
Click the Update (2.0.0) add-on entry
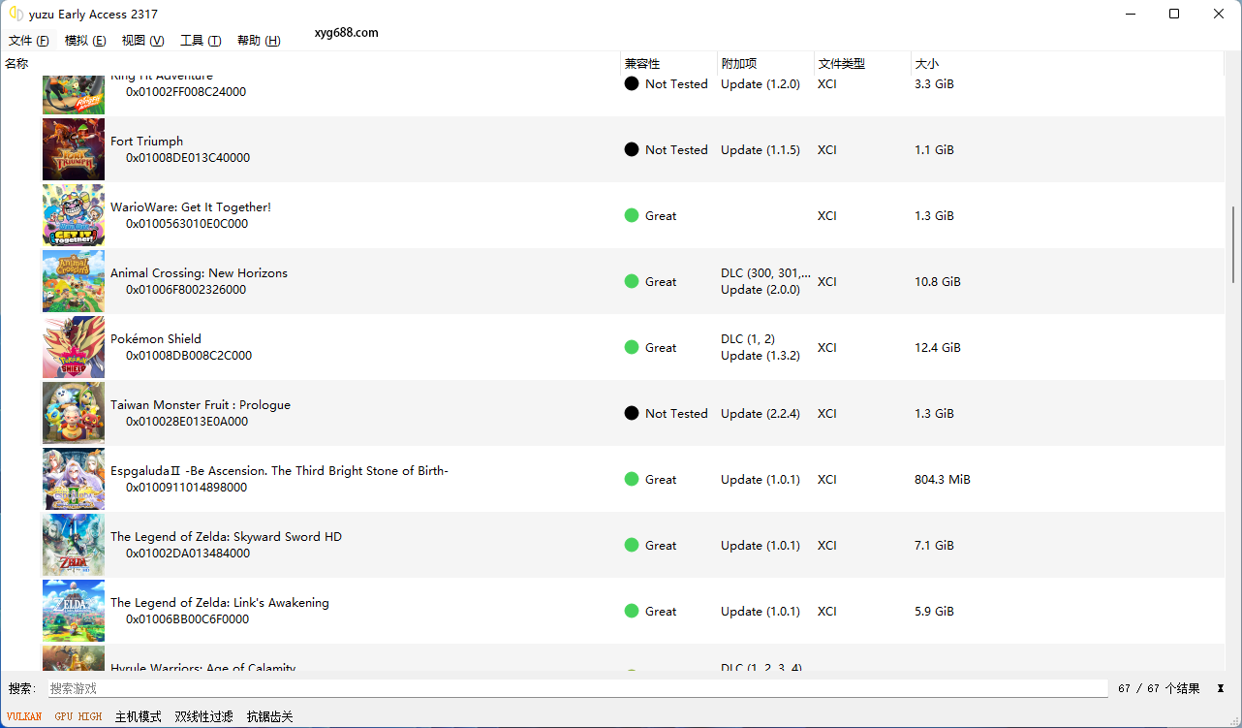click(x=761, y=290)
